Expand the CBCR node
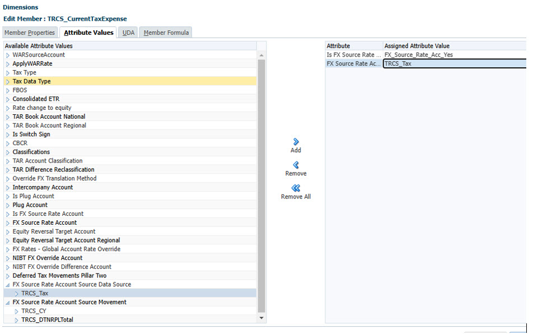 click(x=8, y=143)
